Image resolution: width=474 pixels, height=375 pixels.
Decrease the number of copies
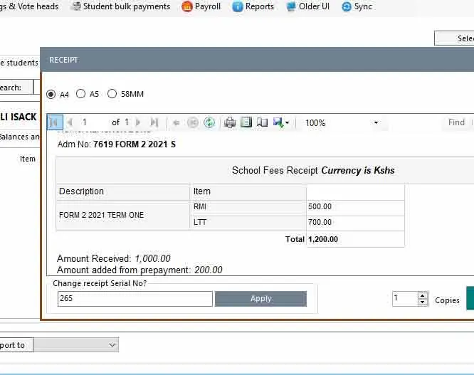pos(423,302)
